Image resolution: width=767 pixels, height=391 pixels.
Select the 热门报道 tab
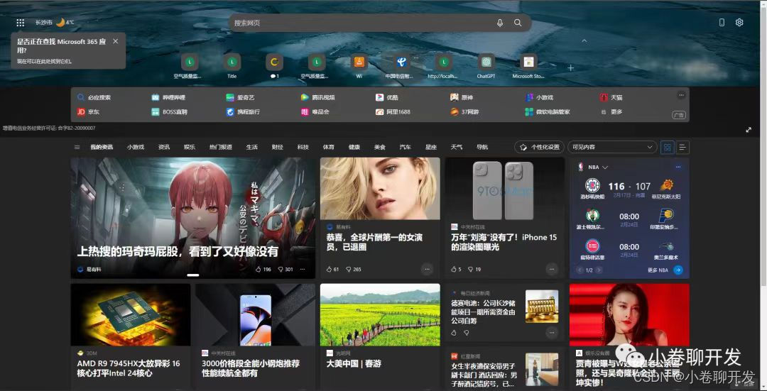(221, 147)
